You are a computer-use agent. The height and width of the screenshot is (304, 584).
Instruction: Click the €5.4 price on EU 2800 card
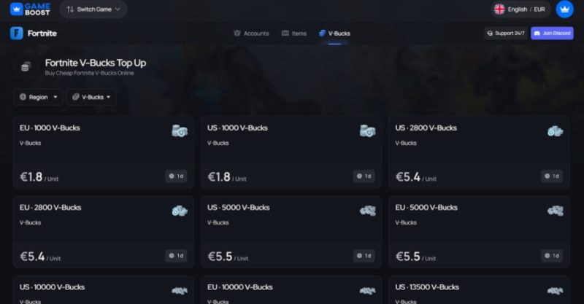[x=32, y=257]
